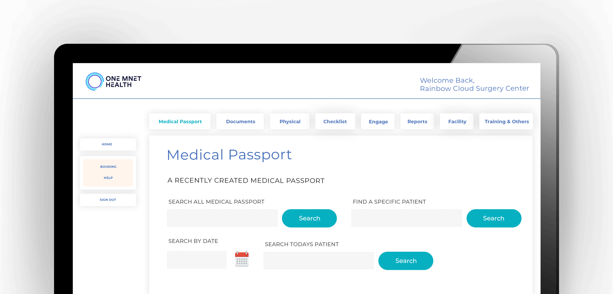Screen dimensions: 613x294
Task: Select the Checklist tab
Action: (x=335, y=121)
